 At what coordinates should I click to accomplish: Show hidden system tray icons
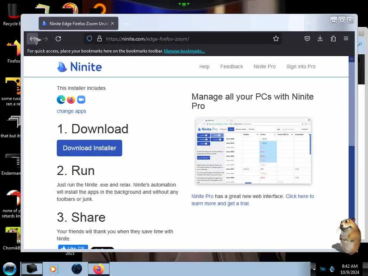314,269
